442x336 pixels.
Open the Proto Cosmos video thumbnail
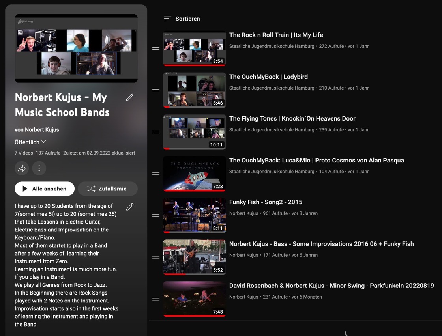click(195, 174)
